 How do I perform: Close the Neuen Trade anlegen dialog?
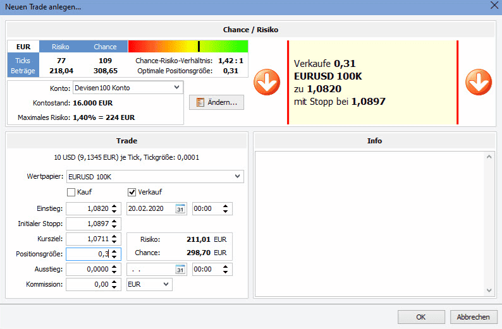click(x=493, y=6)
